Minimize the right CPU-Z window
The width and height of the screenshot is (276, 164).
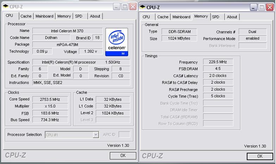pyautogui.click(x=253, y=7)
